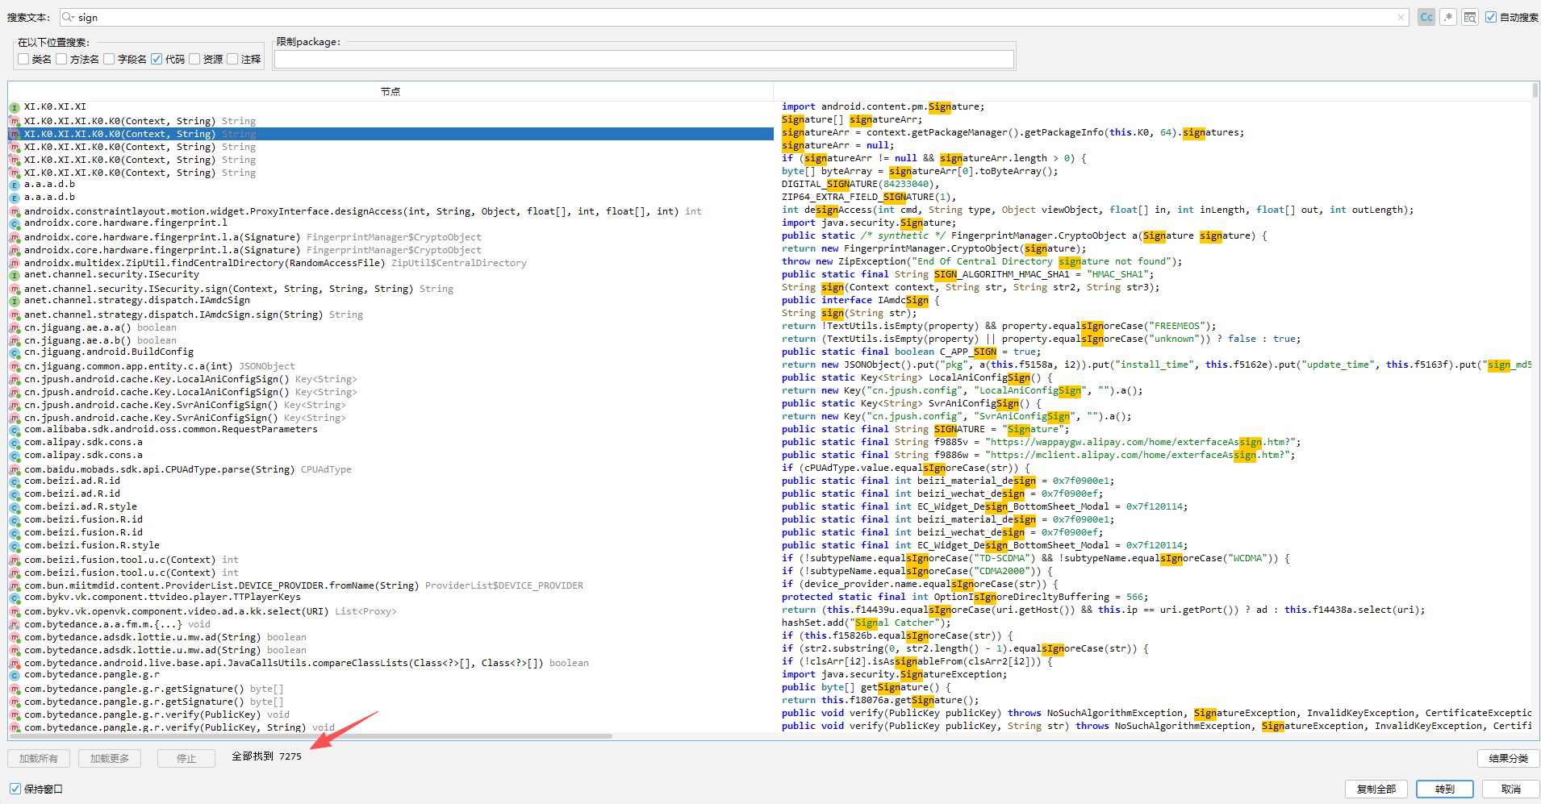This screenshot has height=804, width=1541.
Task: Click the interface icon beside anet.channel.security.ISecurity
Action: (15, 275)
